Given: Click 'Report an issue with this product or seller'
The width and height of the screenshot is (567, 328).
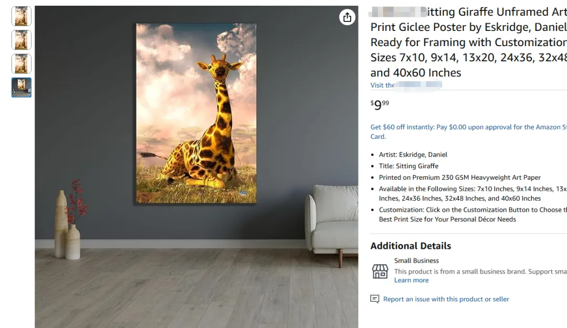Looking at the screenshot, I should coord(446,299).
